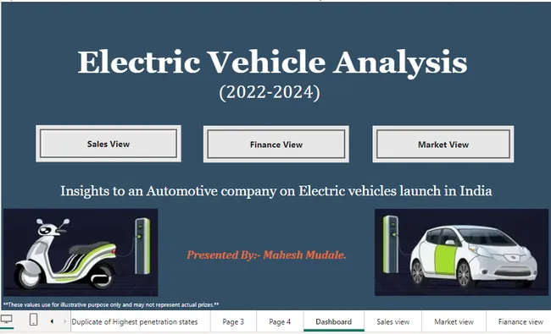Click the Insights to an Automotive company text
Screen dimensions: 551x334
[275, 191]
